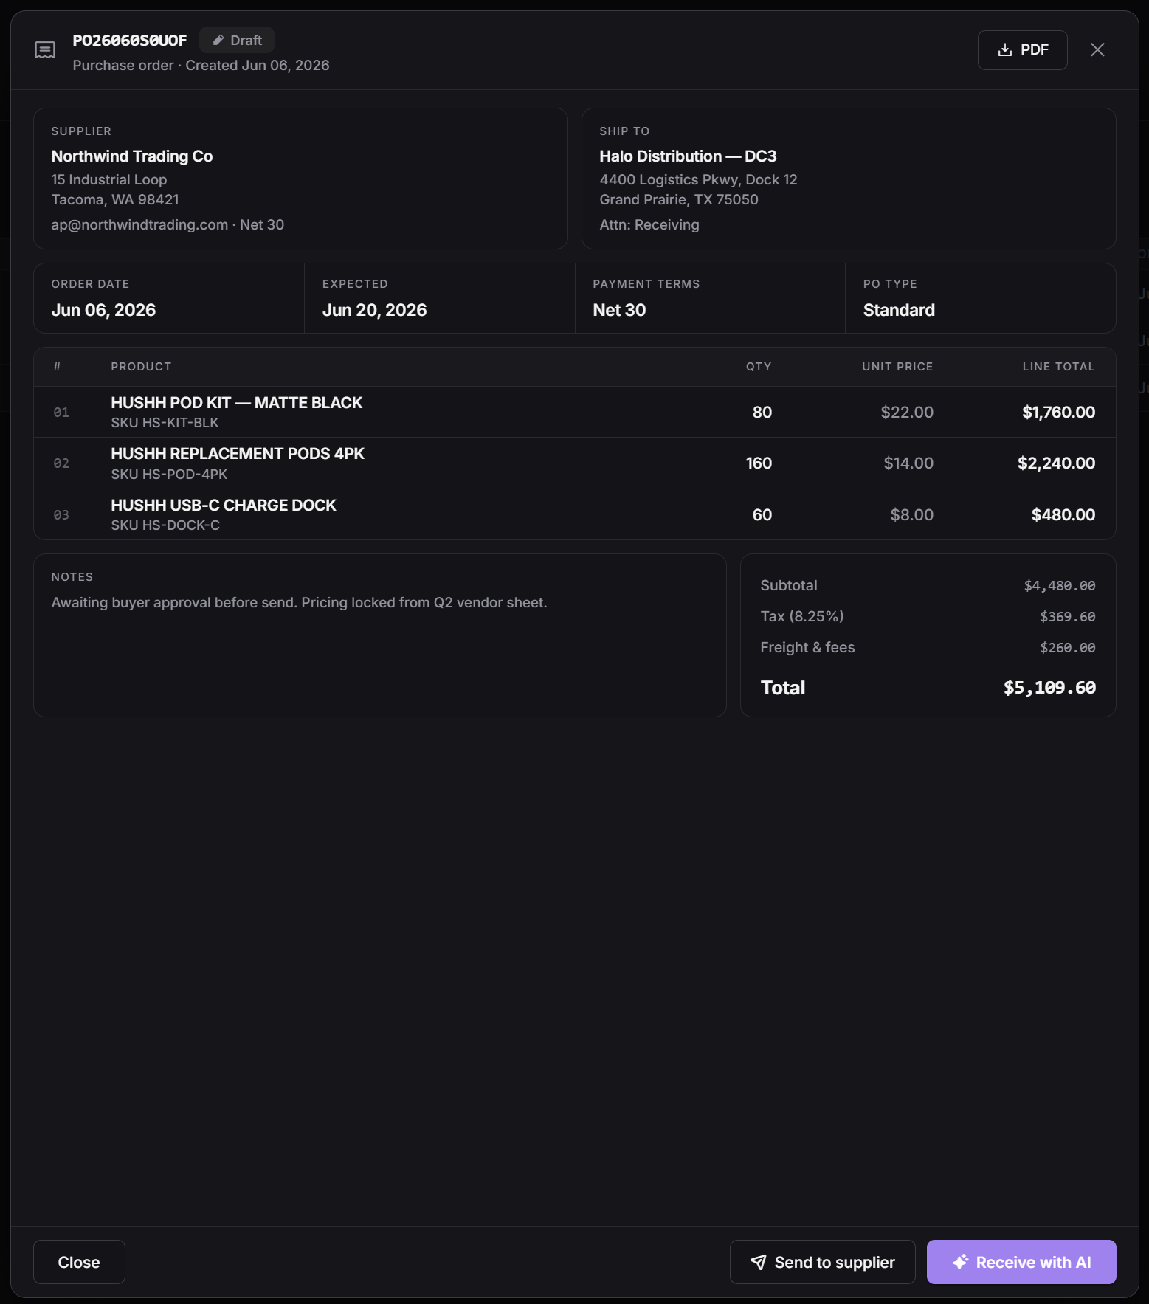Click ship-to name Halo Distribution — DC3

coord(688,156)
